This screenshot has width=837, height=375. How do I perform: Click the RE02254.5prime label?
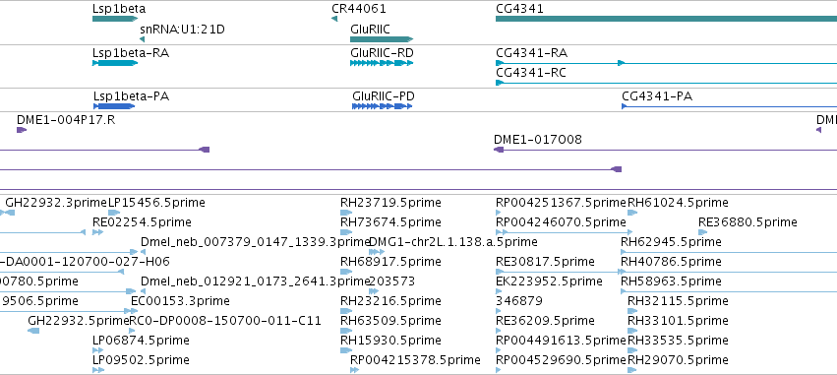point(142,222)
